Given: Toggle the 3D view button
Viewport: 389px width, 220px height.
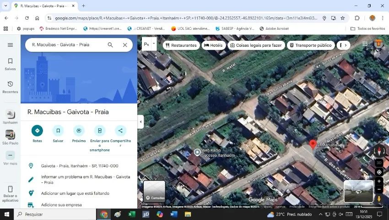Looking at the screenshot, I should coord(379,163).
